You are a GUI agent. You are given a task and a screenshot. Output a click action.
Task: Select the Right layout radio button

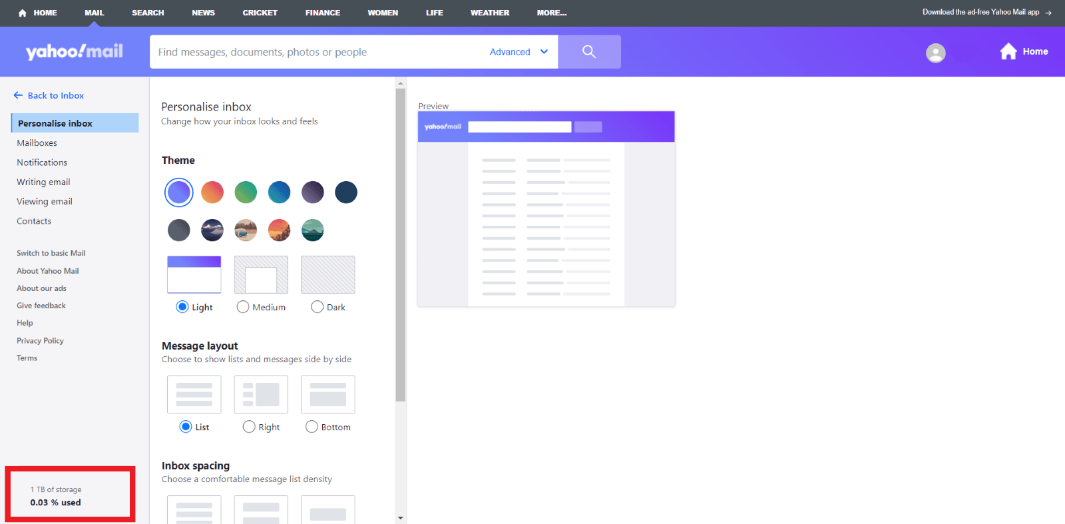249,427
